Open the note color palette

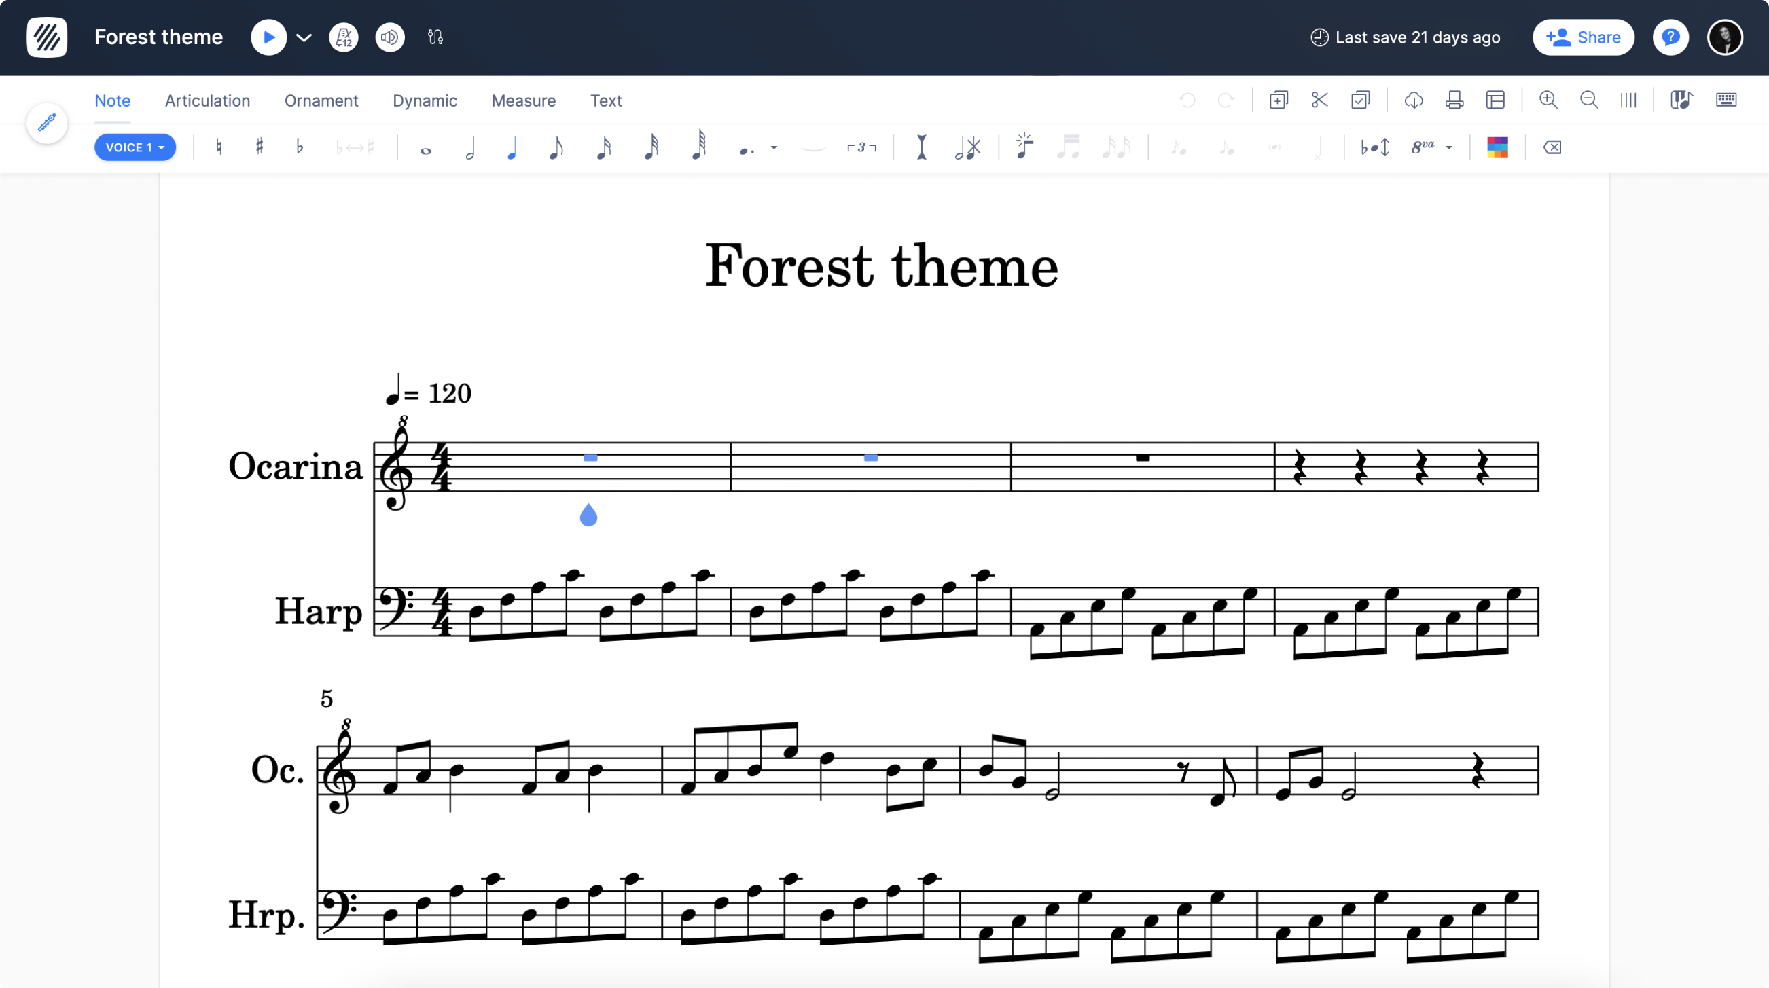pos(1498,147)
